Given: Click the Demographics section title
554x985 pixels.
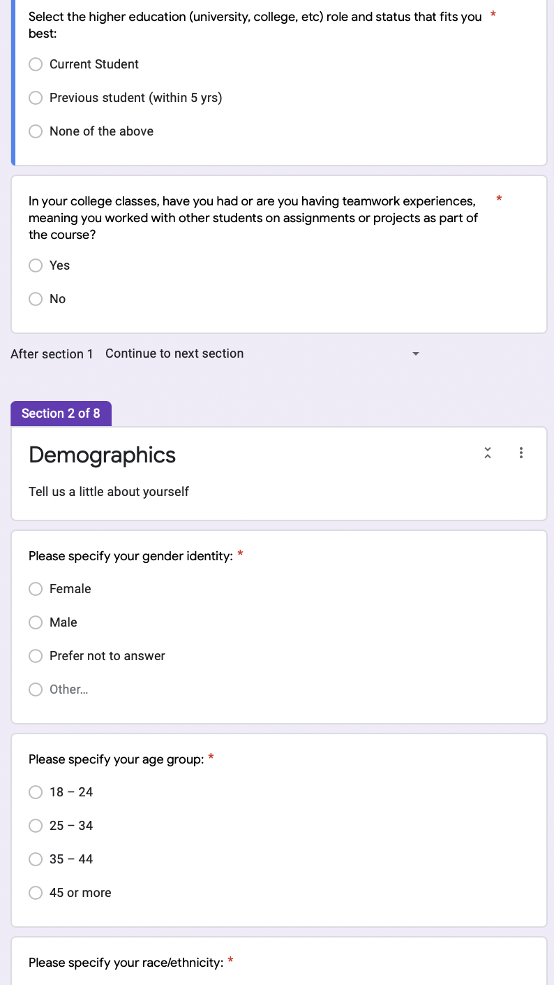Looking at the screenshot, I should [103, 455].
